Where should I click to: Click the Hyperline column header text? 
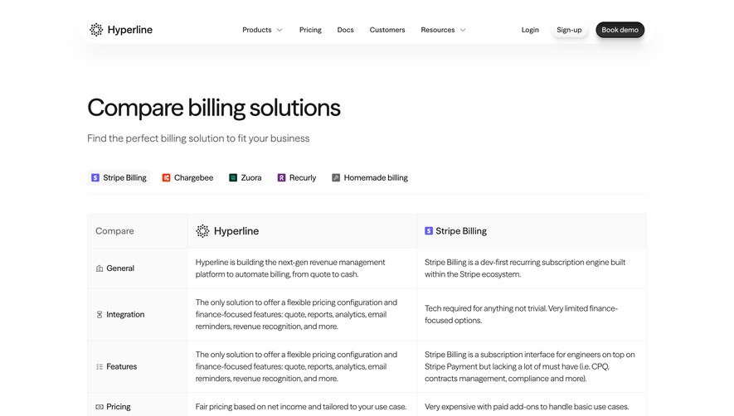click(x=236, y=230)
